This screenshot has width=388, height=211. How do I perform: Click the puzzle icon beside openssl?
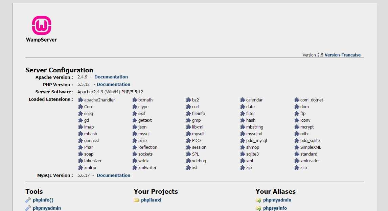[81, 141]
